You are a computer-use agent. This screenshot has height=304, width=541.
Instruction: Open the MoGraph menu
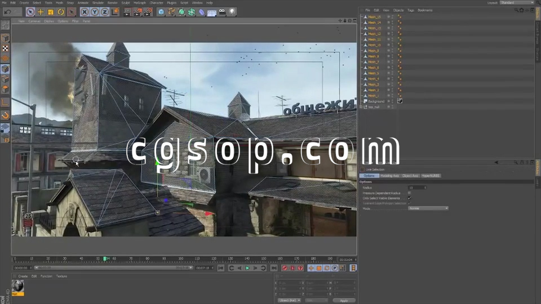tap(140, 3)
